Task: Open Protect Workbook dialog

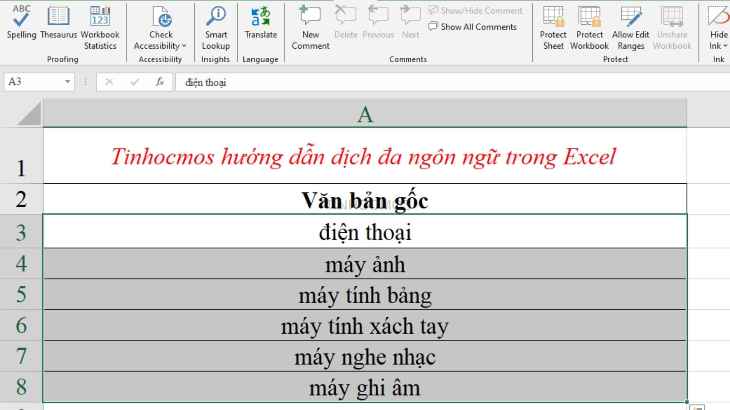Action: tap(589, 27)
